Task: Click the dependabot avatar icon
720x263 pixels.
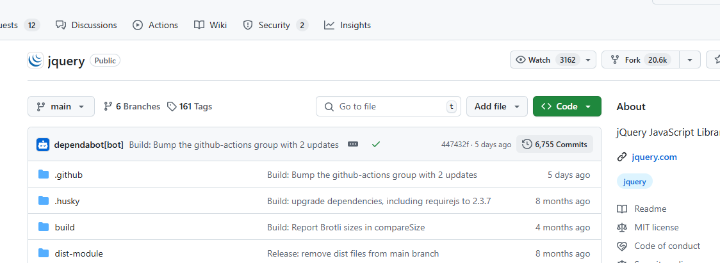Action: (43, 145)
